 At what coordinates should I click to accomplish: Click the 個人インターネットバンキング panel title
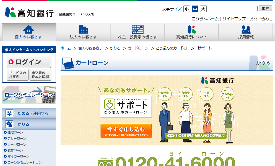(x=29, y=50)
